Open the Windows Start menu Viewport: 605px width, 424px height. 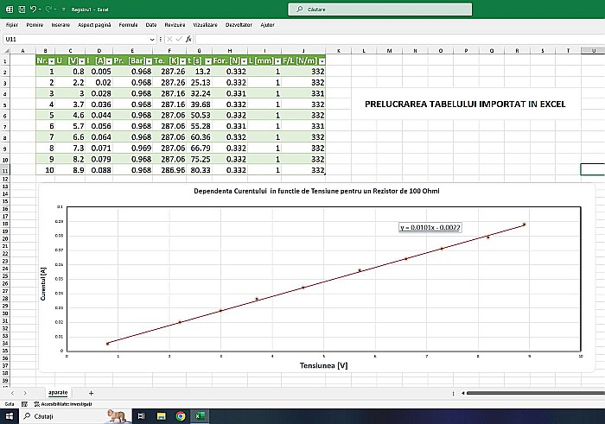10,416
